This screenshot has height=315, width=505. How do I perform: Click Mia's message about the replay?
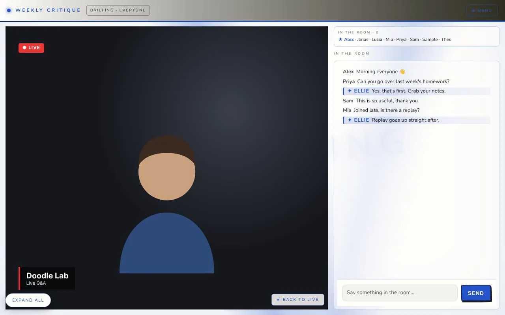pos(387,110)
